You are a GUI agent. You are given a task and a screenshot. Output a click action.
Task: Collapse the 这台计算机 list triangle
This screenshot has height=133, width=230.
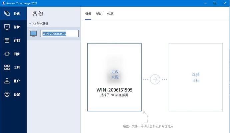point(30,24)
